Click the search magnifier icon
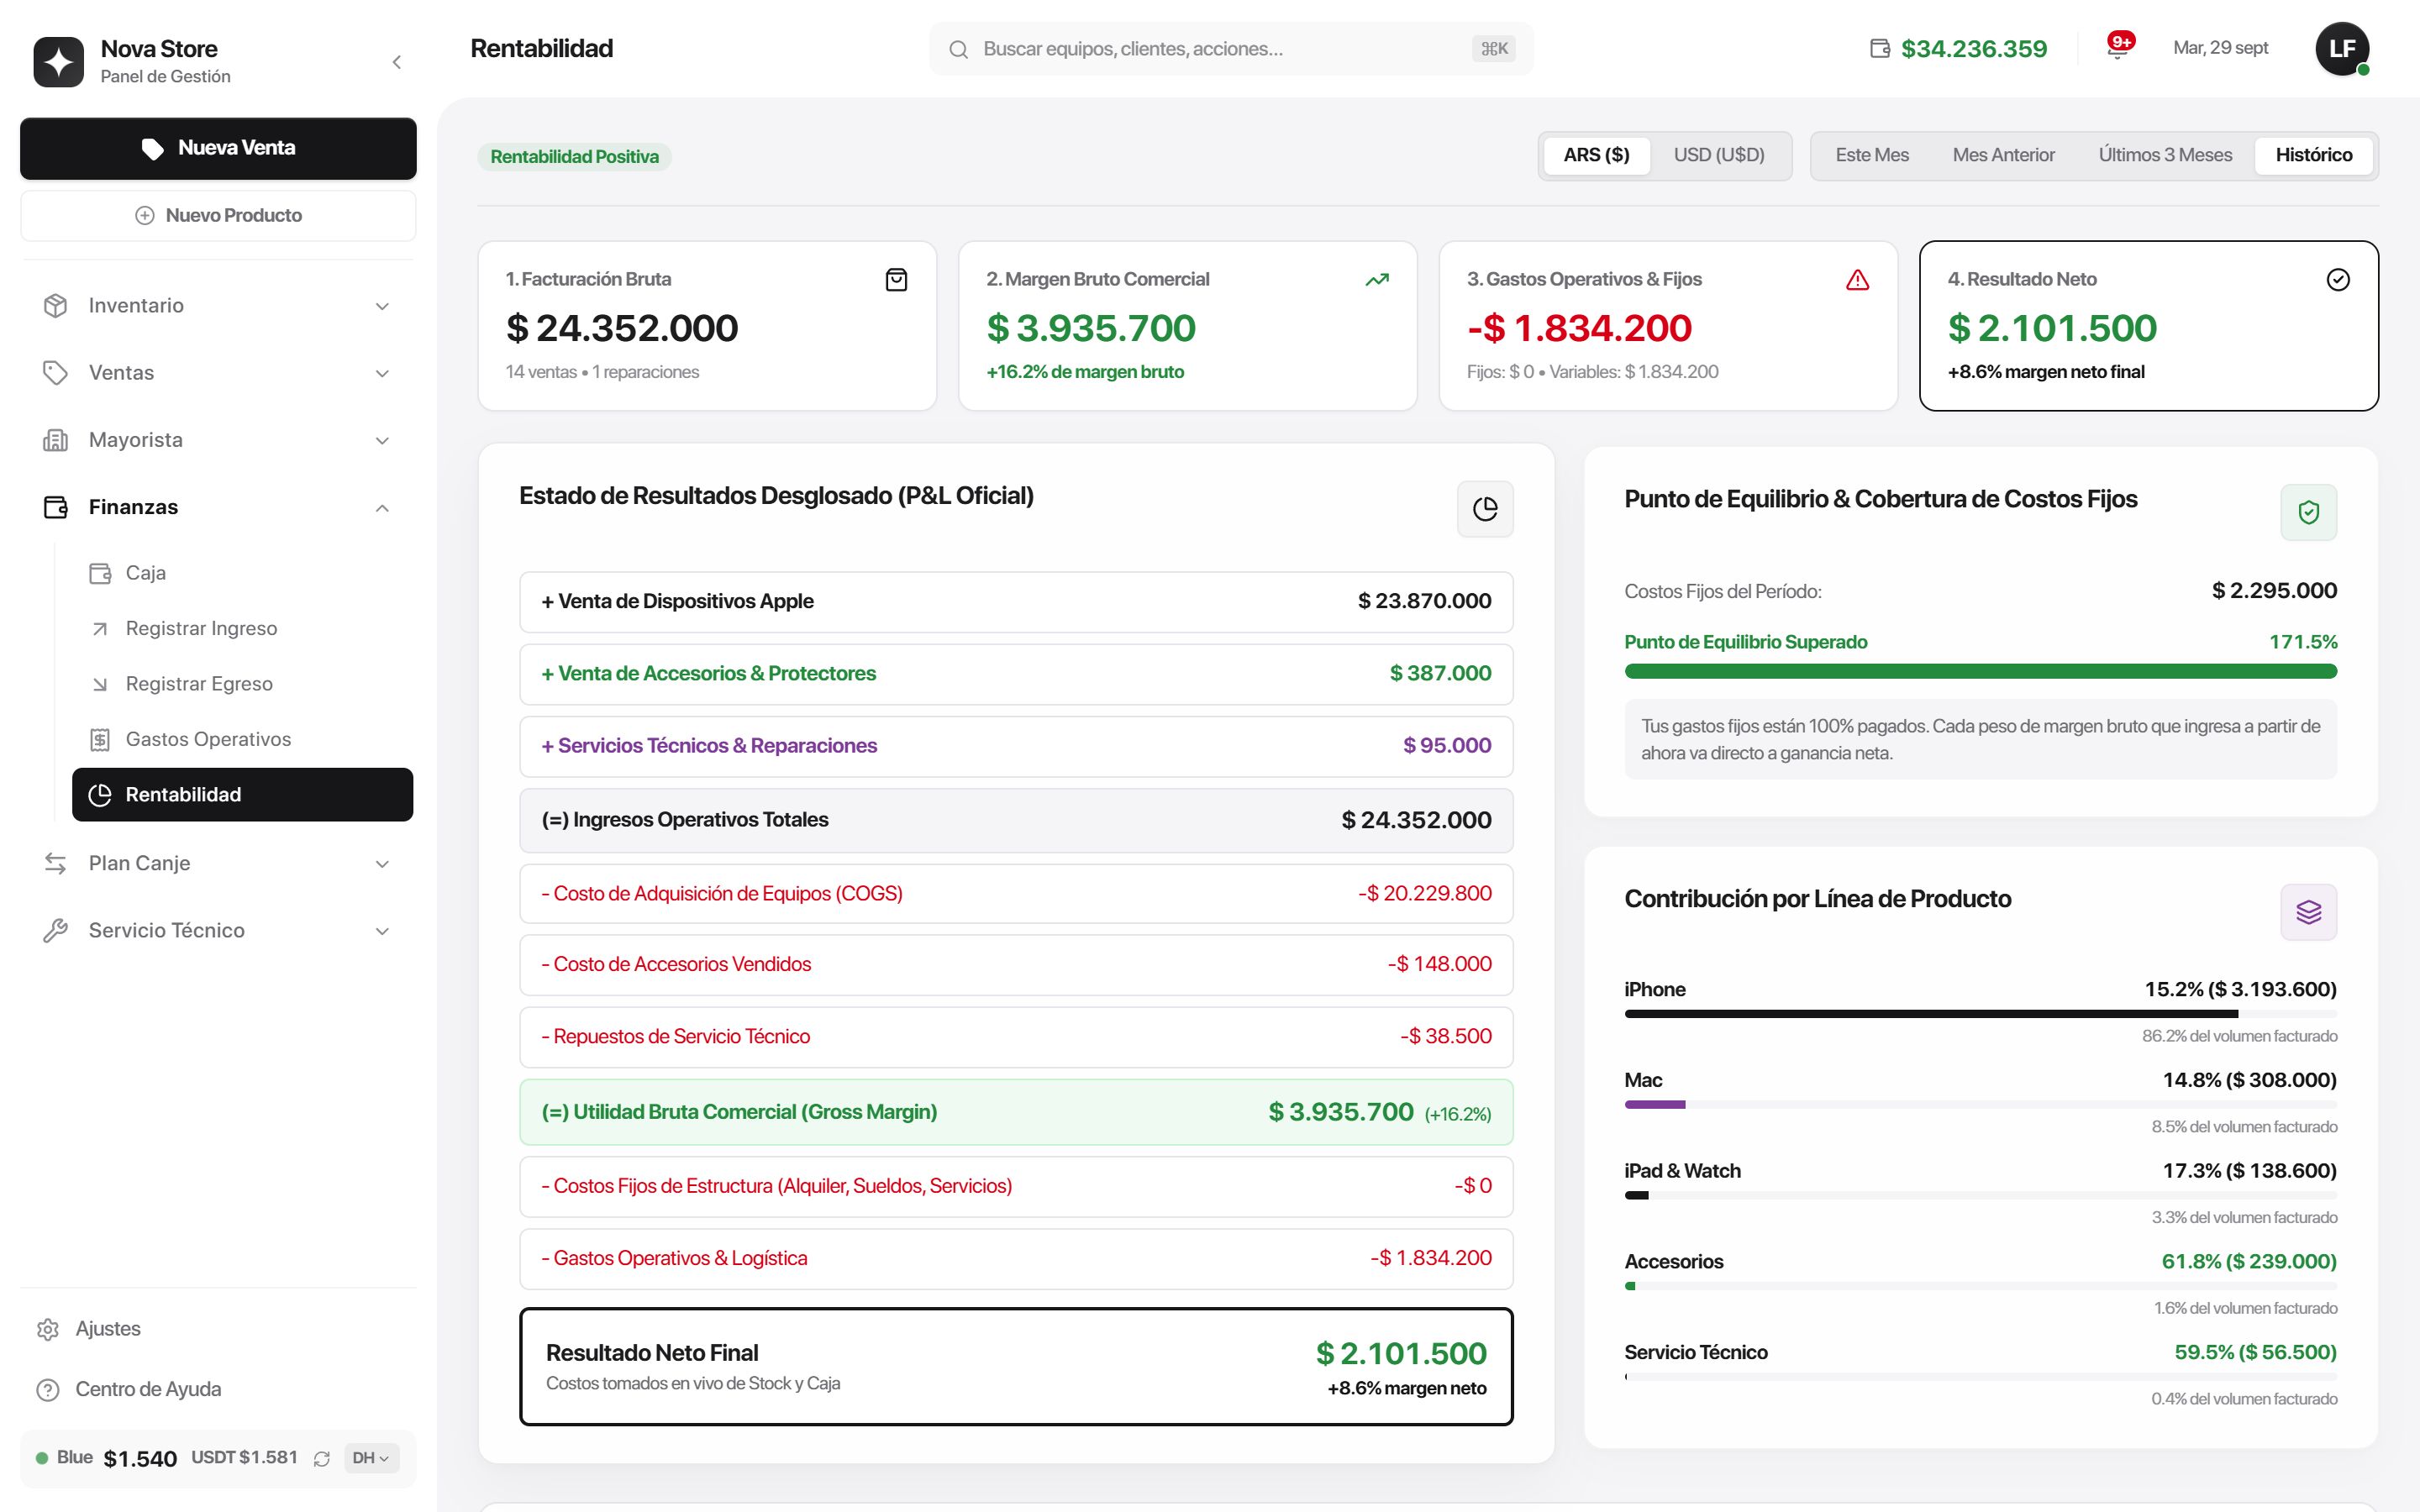The width and height of the screenshot is (2420, 1512). click(x=958, y=49)
